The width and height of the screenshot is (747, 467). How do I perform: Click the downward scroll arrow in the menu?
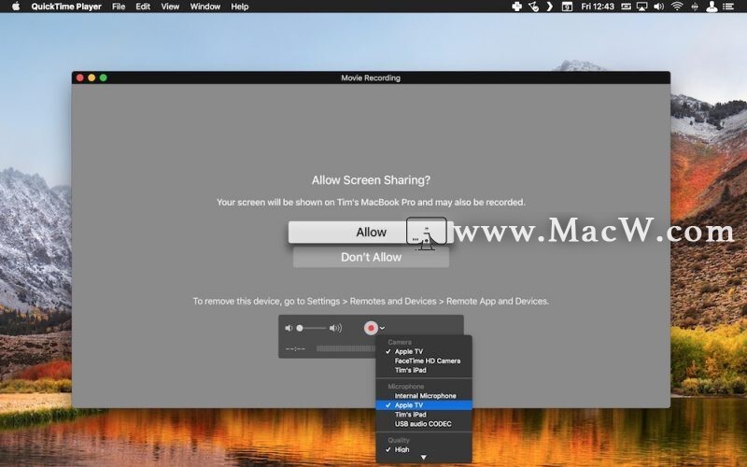coord(424,458)
